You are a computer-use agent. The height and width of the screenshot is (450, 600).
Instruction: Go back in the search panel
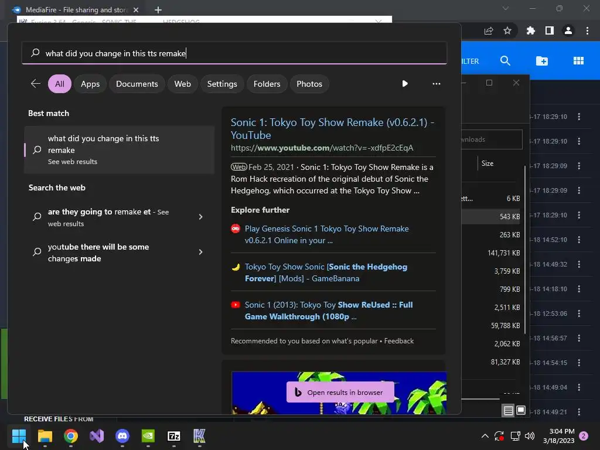click(x=36, y=84)
